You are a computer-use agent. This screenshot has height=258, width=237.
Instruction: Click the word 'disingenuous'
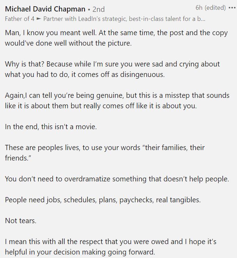(142, 75)
